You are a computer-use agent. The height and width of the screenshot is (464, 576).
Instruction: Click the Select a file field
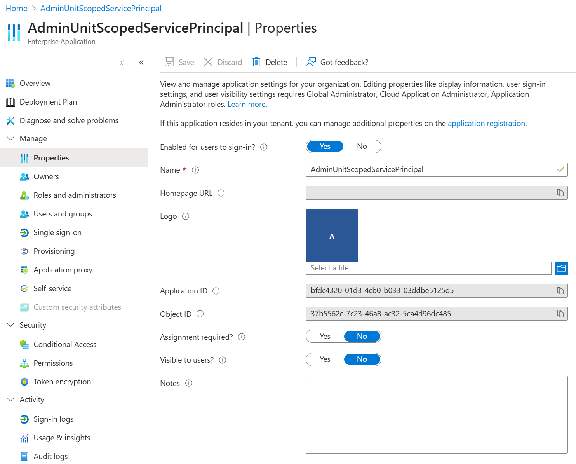tap(428, 268)
